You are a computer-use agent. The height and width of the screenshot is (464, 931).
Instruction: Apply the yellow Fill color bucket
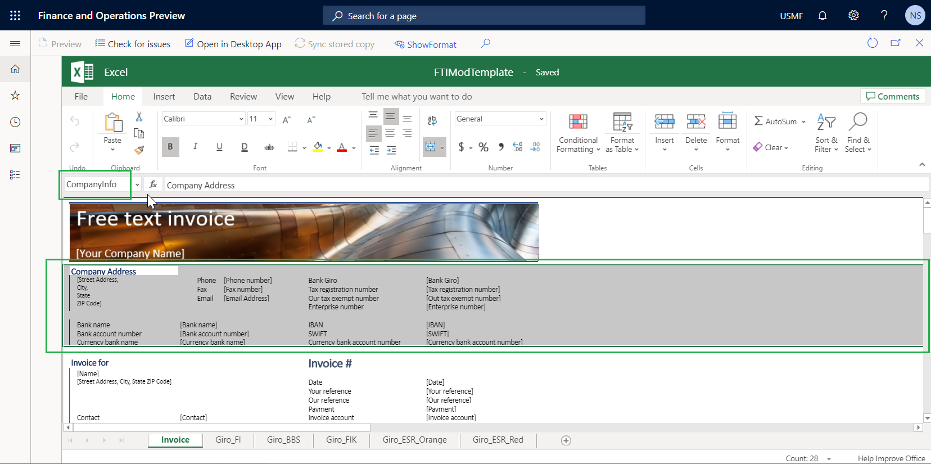[x=318, y=147]
